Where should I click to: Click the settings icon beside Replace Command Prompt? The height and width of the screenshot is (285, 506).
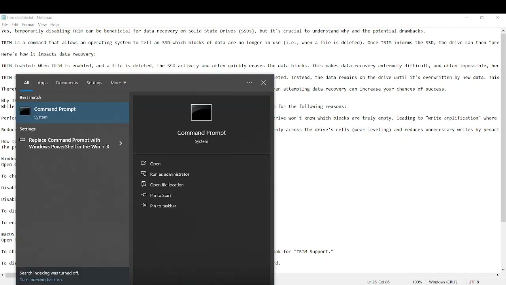coord(23,140)
